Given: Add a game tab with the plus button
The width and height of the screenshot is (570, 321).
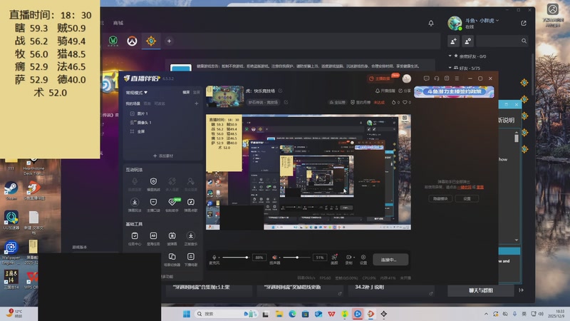Looking at the screenshot, I should click(x=169, y=41).
